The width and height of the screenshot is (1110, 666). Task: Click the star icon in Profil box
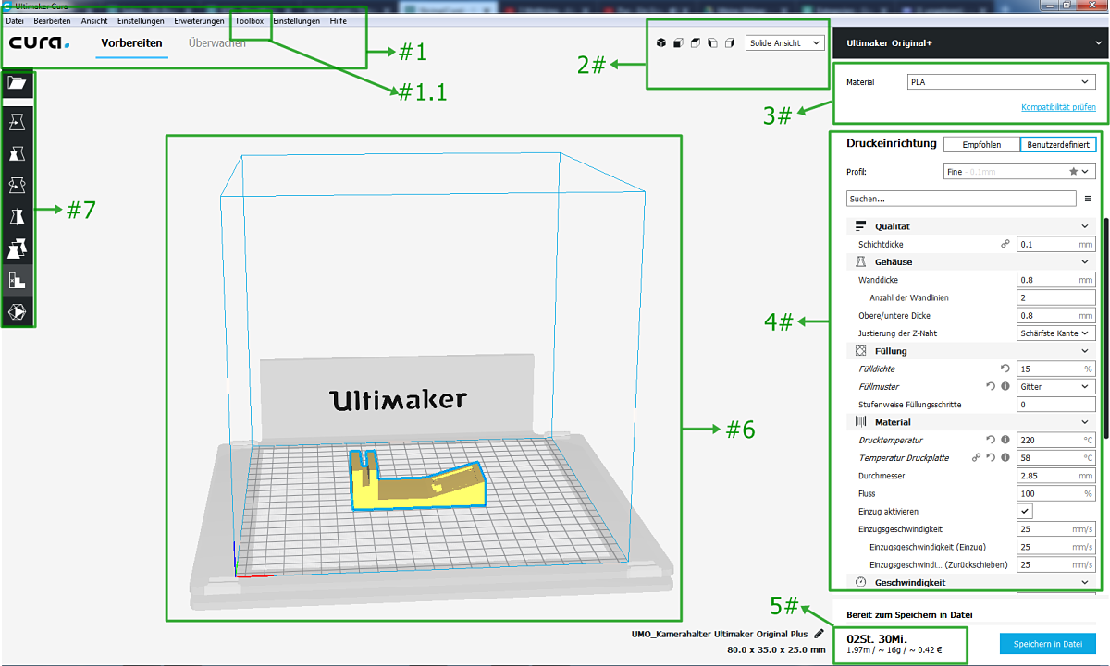point(1073,171)
